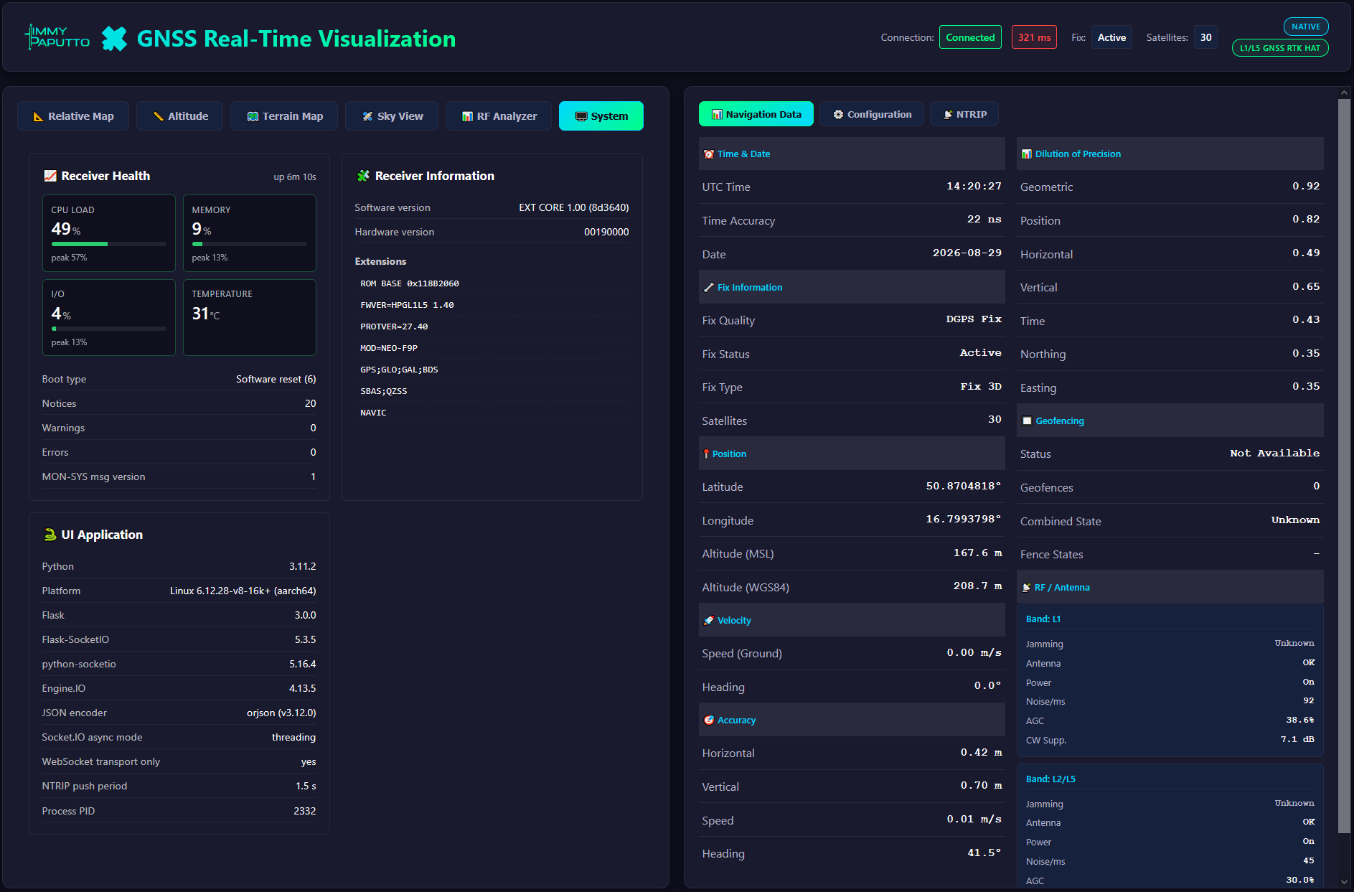Click the right panel scrollbar down arrow
1354x892 pixels.
tap(1344, 881)
